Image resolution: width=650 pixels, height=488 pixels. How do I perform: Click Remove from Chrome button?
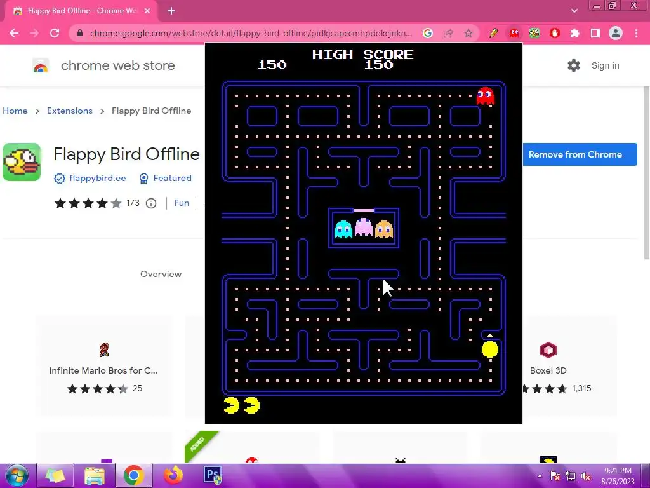click(x=580, y=154)
